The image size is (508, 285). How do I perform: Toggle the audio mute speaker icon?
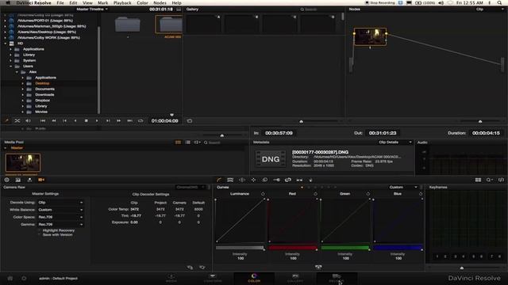(28, 121)
